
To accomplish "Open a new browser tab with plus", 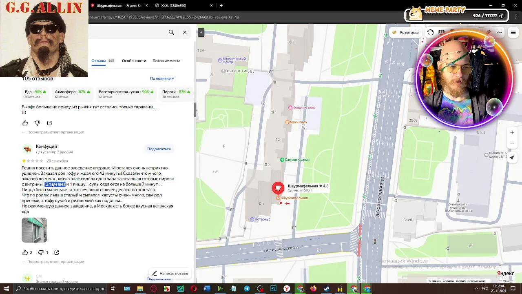I will tap(221, 6).
